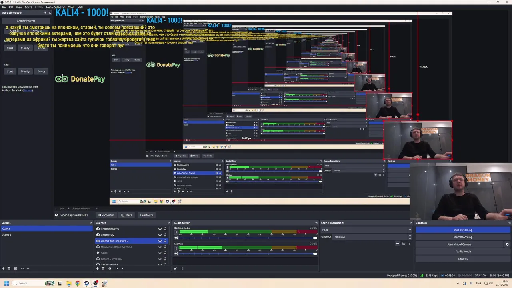This screenshot has height=288, width=512.
Task: Open the Help menu
Action: coord(80,7)
